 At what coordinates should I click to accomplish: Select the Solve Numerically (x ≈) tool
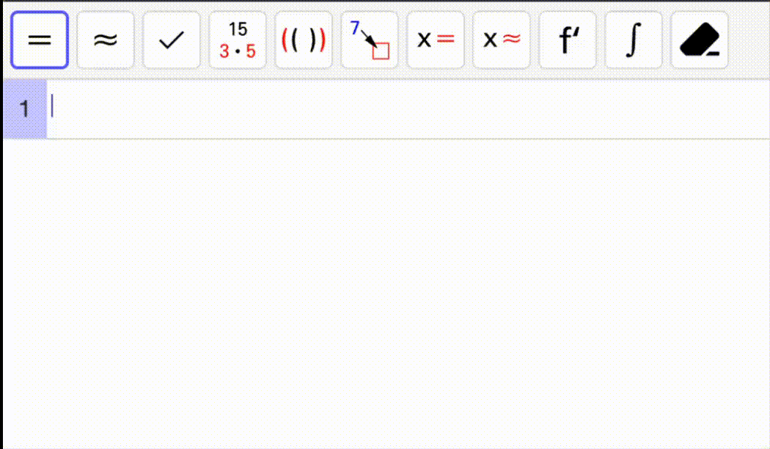click(502, 40)
